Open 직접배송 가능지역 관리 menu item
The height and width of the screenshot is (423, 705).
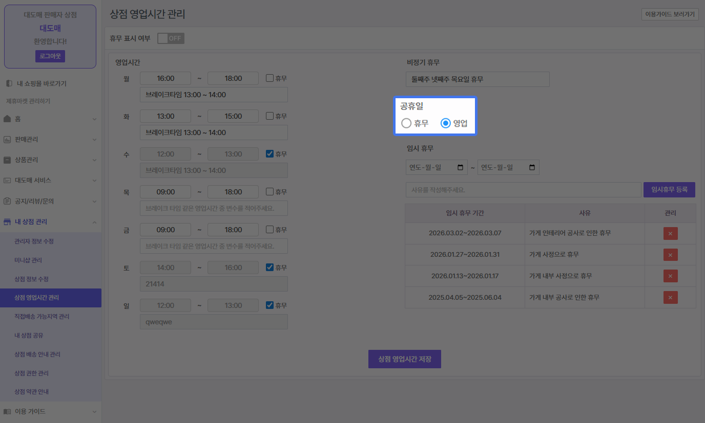pyautogui.click(x=42, y=317)
